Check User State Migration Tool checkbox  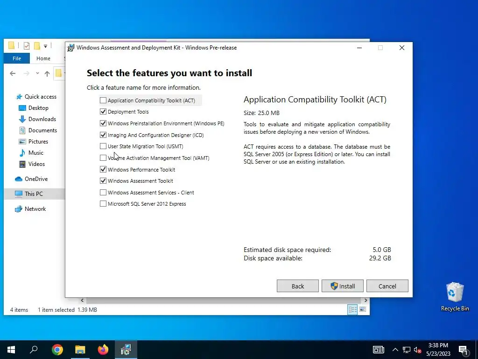tap(103, 146)
